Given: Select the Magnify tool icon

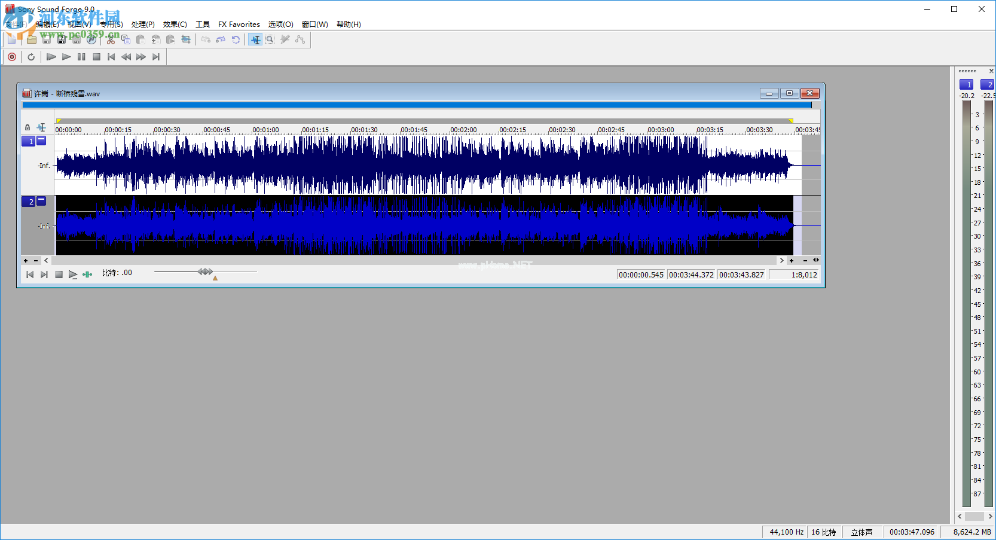Looking at the screenshot, I should pyautogui.click(x=270, y=39).
